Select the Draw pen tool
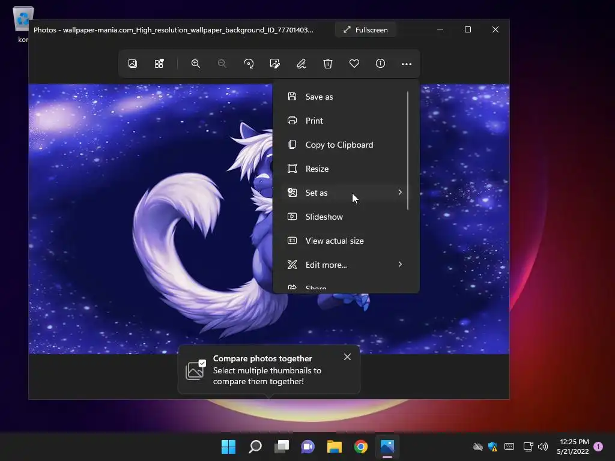The height and width of the screenshot is (461, 615). [301, 64]
